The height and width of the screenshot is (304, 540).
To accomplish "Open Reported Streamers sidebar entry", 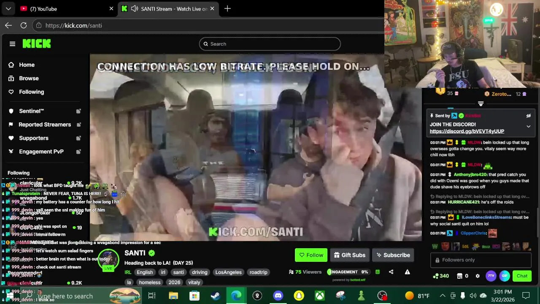I will (x=44, y=125).
